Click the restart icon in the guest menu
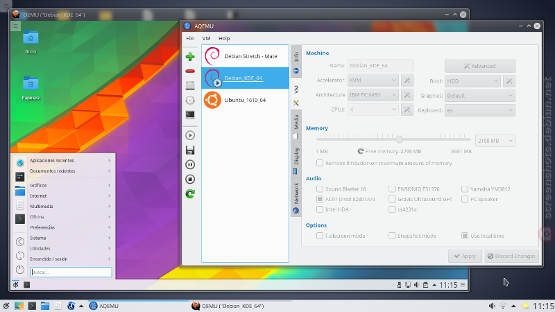This screenshot has width=555, height=312. tap(20, 255)
